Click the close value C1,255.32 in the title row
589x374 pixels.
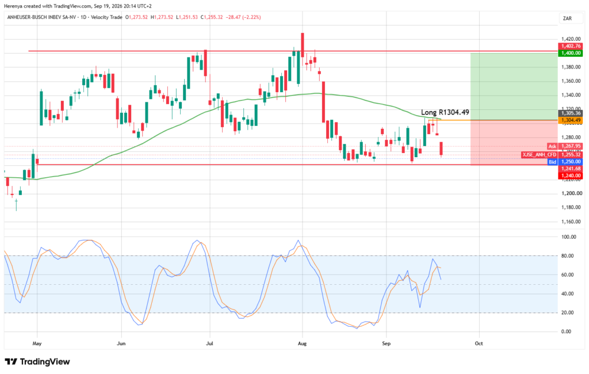(x=212, y=17)
